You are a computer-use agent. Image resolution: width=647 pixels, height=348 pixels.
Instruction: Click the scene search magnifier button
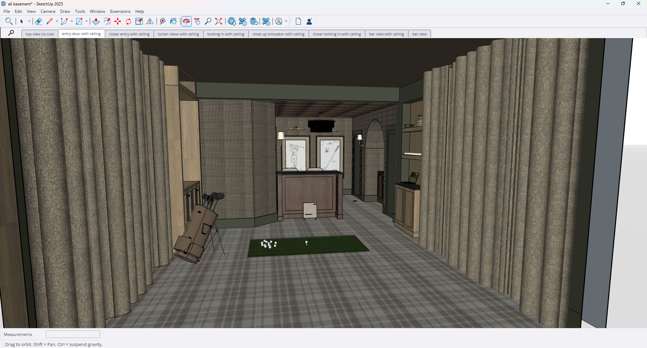11,33
